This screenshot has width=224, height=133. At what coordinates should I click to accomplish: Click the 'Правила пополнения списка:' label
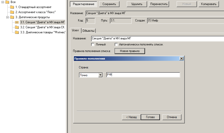coord(92,51)
